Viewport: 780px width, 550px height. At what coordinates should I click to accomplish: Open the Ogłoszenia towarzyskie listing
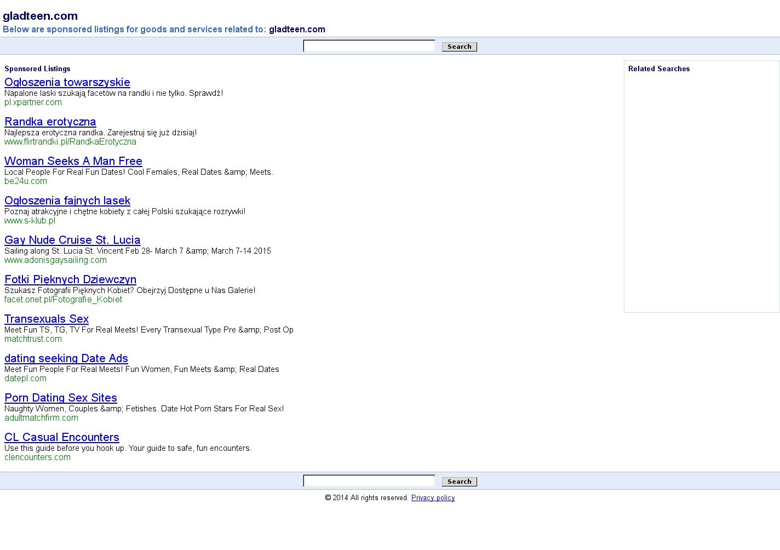coord(67,83)
